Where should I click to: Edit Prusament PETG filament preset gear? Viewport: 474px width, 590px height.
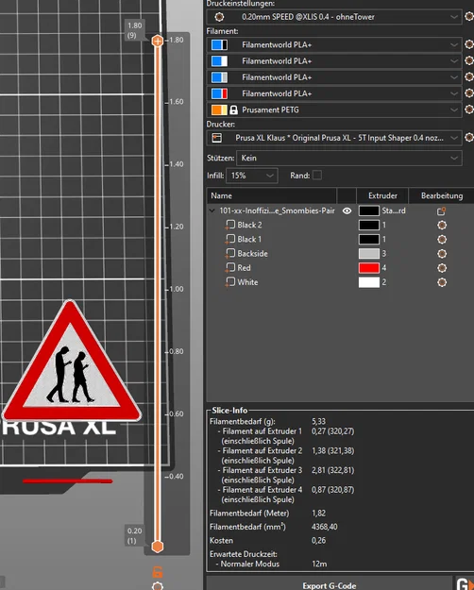(468, 110)
